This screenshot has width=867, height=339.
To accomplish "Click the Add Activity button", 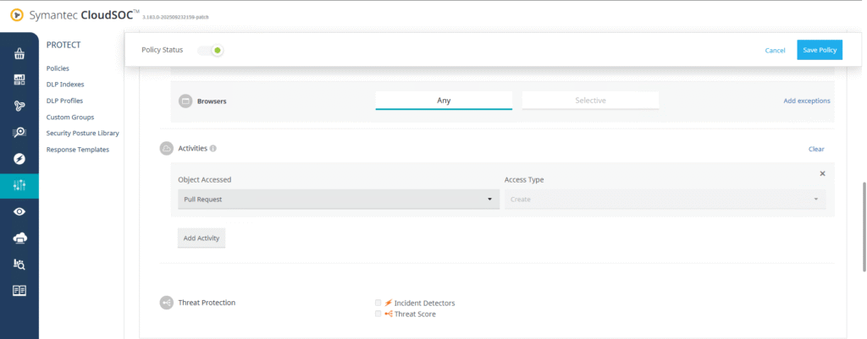I will point(202,238).
